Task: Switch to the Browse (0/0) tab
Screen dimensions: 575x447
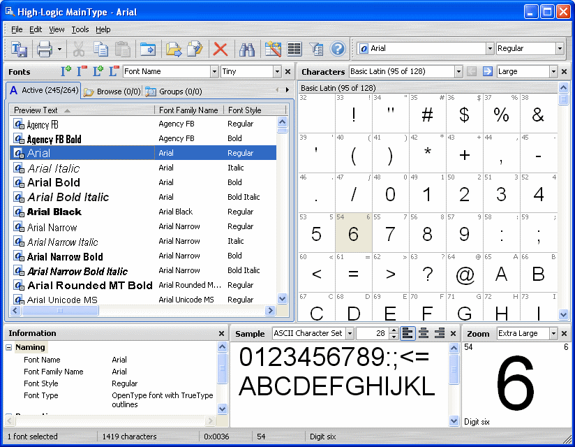Action: click(112, 91)
